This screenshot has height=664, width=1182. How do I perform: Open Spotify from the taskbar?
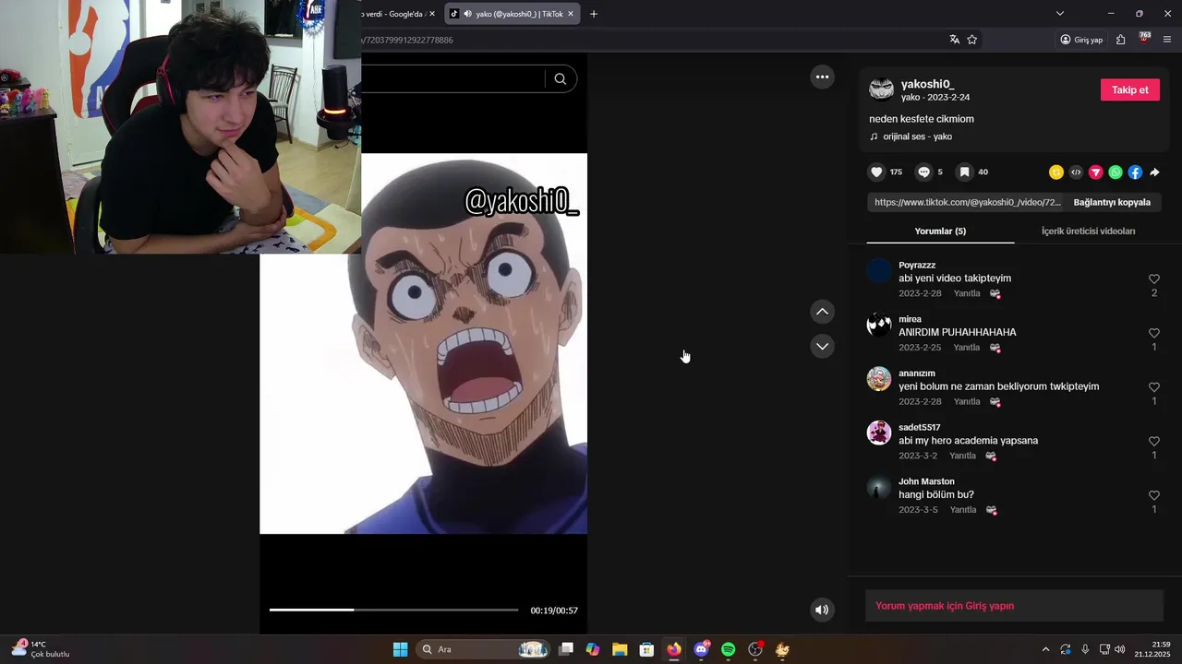[x=728, y=649]
